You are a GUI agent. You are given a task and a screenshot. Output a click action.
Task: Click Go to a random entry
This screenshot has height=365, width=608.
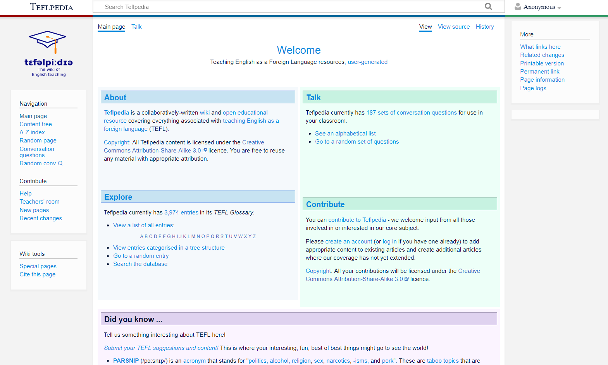(141, 256)
